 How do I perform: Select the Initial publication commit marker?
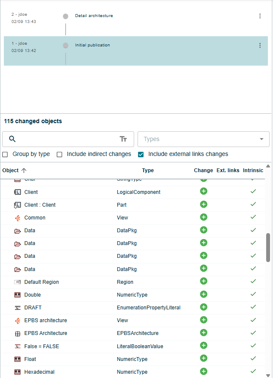pyautogui.click(x=66, y=45)
